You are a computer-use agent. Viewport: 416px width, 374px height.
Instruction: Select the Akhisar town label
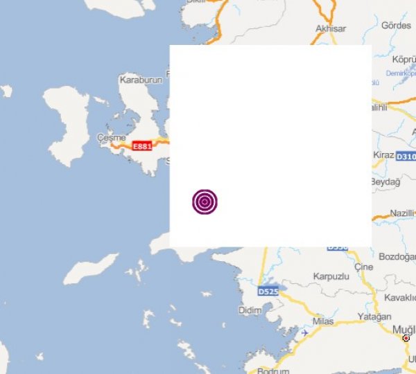point(331,28)
